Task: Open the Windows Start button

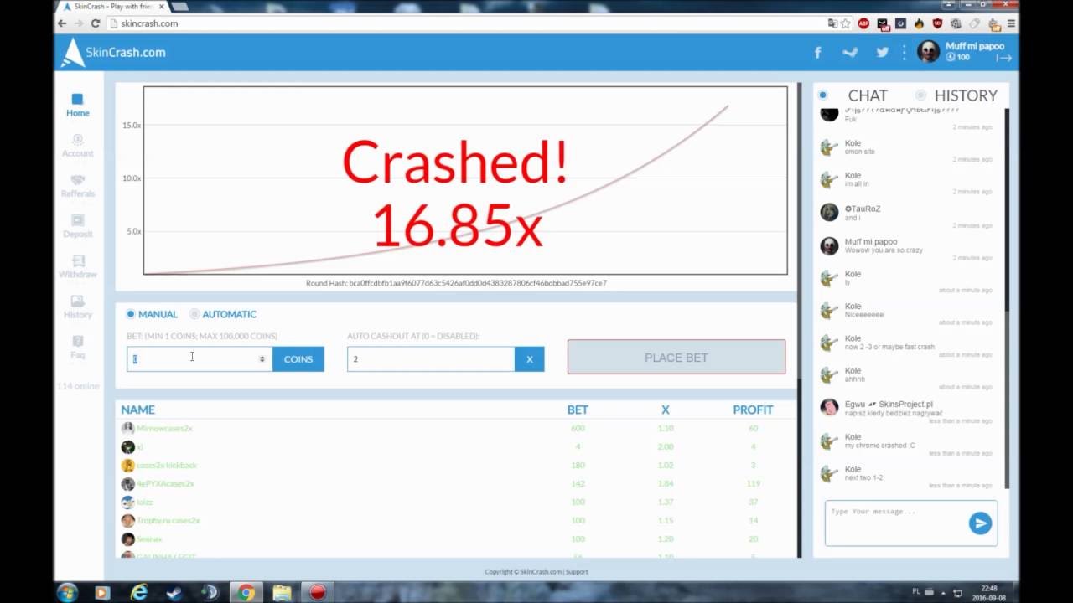Action: 67,592
